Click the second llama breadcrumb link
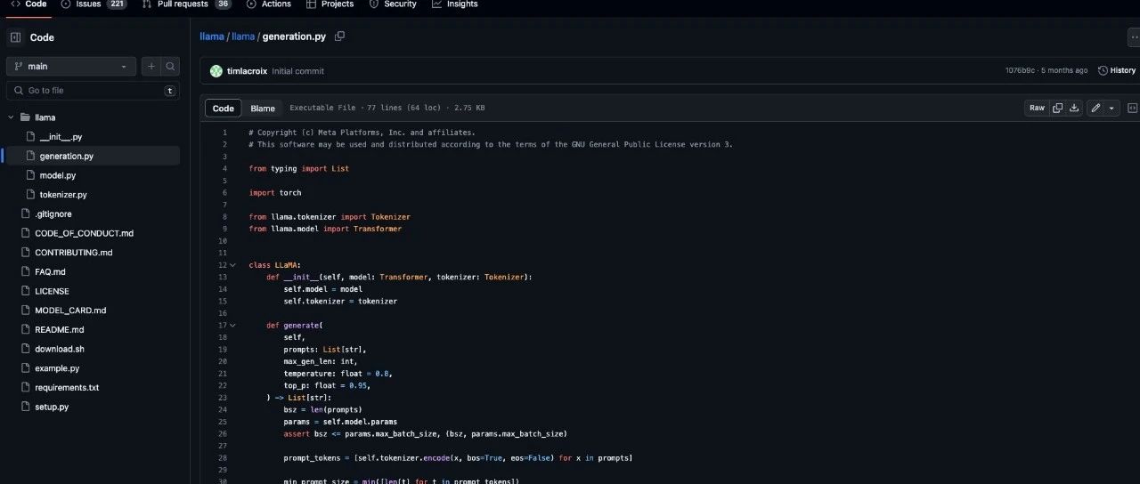This screenshot has width=1140, height=484. pyautogui.click(x=243, y=36)
